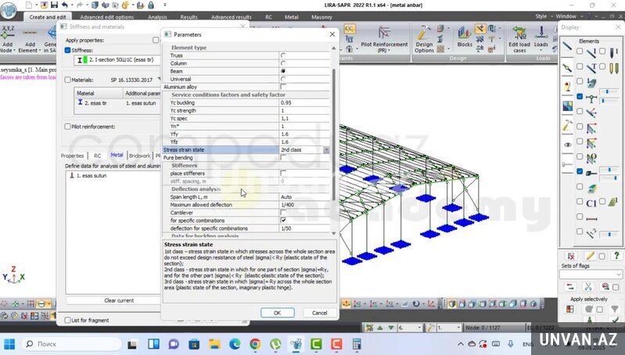Click the undo arrow in quick access toolbar
Image resolution: width=625 pixels, height=355 pixels.
(x=65, y=5)
